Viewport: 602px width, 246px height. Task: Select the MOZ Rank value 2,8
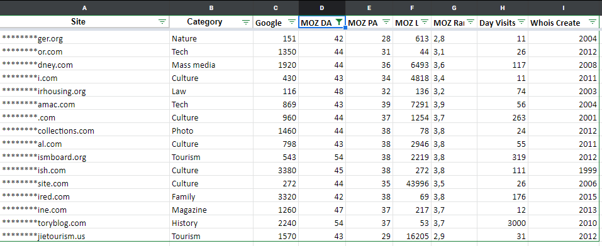tap(454, 38)
